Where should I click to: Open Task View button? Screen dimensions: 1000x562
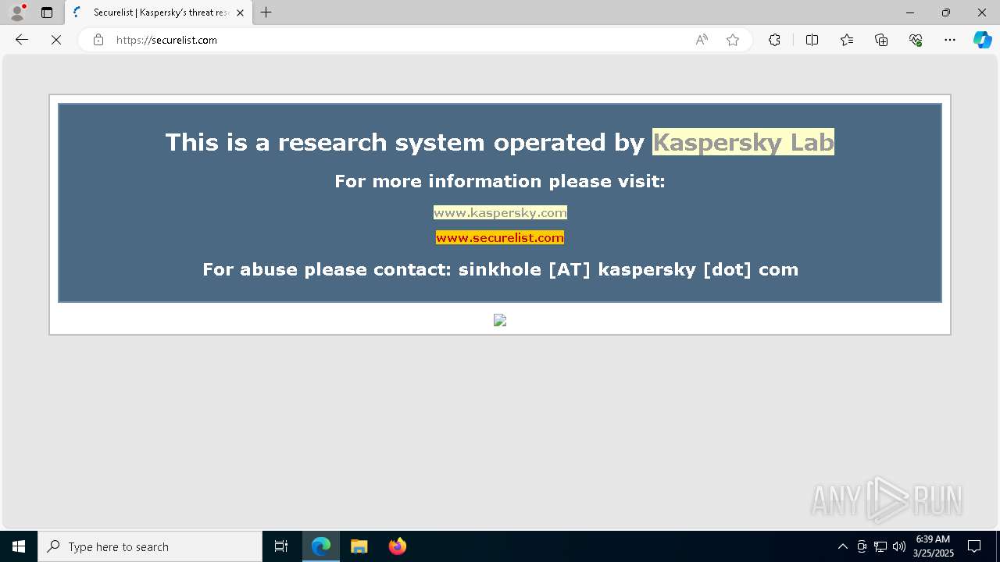click(x=281, y=546)
